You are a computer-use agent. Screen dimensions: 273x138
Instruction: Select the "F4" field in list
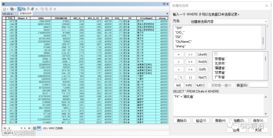[x=178, y=37]
